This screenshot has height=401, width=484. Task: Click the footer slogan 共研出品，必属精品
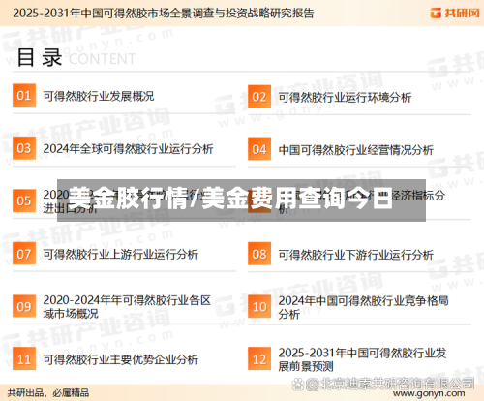click(48, 393)
